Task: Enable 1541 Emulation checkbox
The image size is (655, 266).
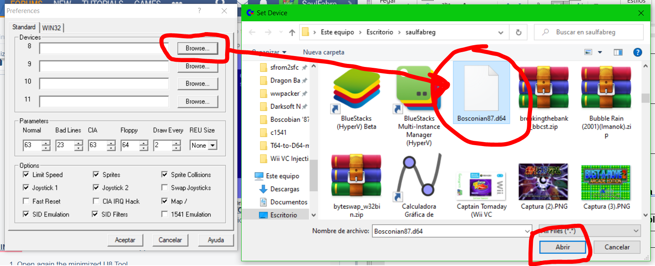Action: pos(164,214)
